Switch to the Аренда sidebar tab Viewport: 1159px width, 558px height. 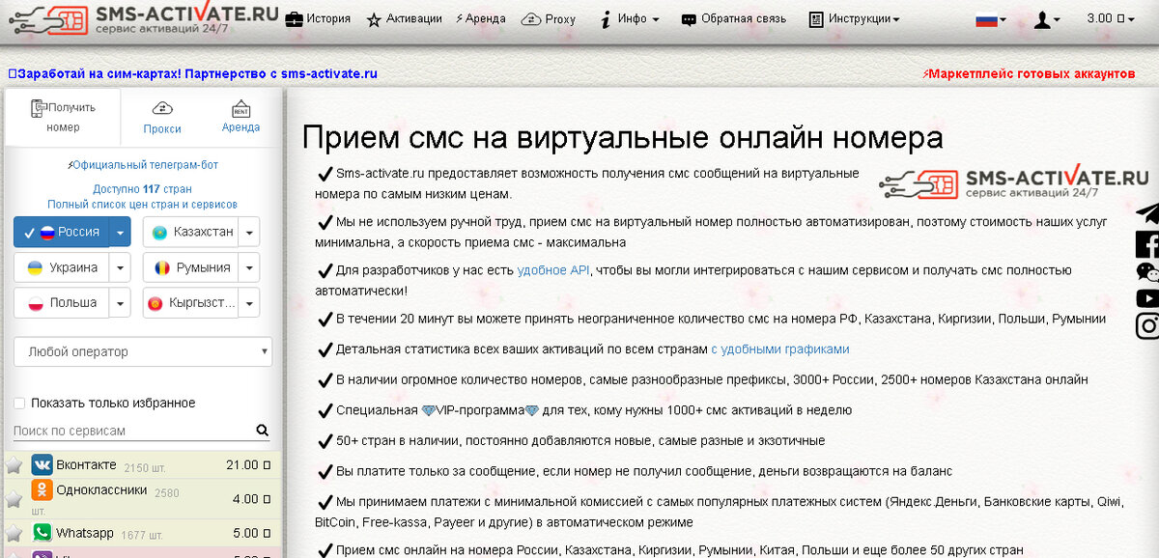(x=240, y=117)
